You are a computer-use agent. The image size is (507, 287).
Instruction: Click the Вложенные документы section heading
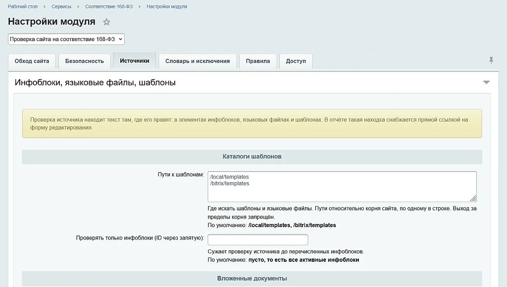[252, 278]
